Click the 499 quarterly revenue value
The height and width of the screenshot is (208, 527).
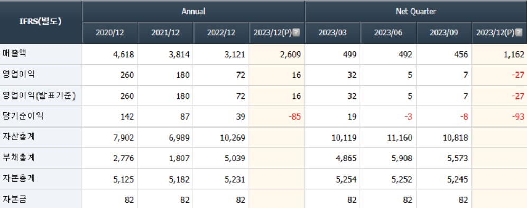(350, 54)
